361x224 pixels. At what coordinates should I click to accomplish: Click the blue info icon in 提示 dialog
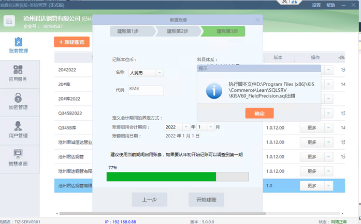click(x=214, y=90)
